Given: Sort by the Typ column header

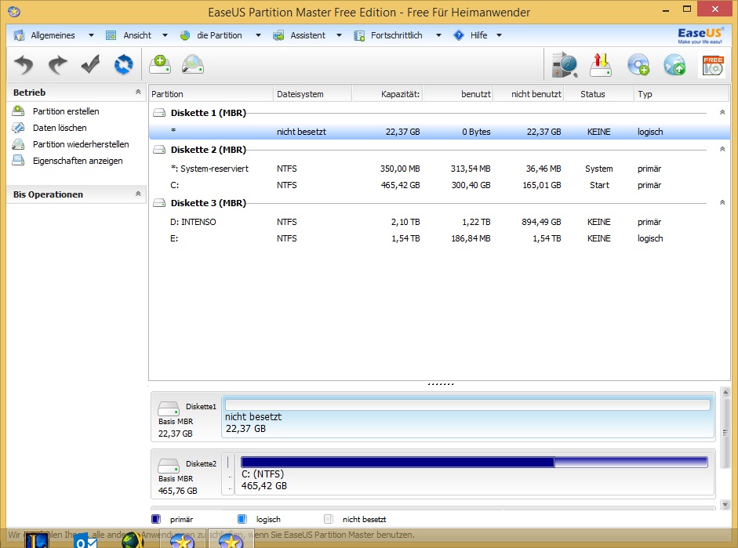Looking at the screenshot, I should click(x=682, y=94).
